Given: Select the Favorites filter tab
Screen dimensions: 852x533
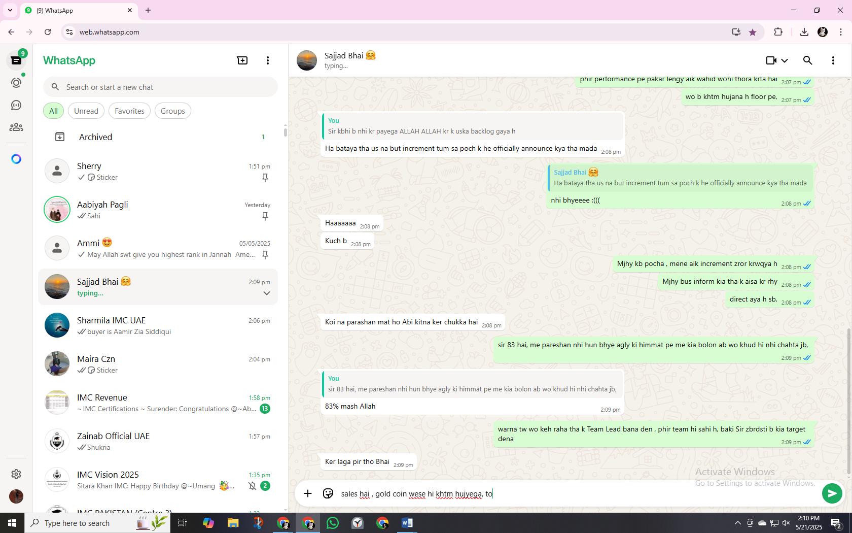Looking at the screenshot, I should coord(129,111).
